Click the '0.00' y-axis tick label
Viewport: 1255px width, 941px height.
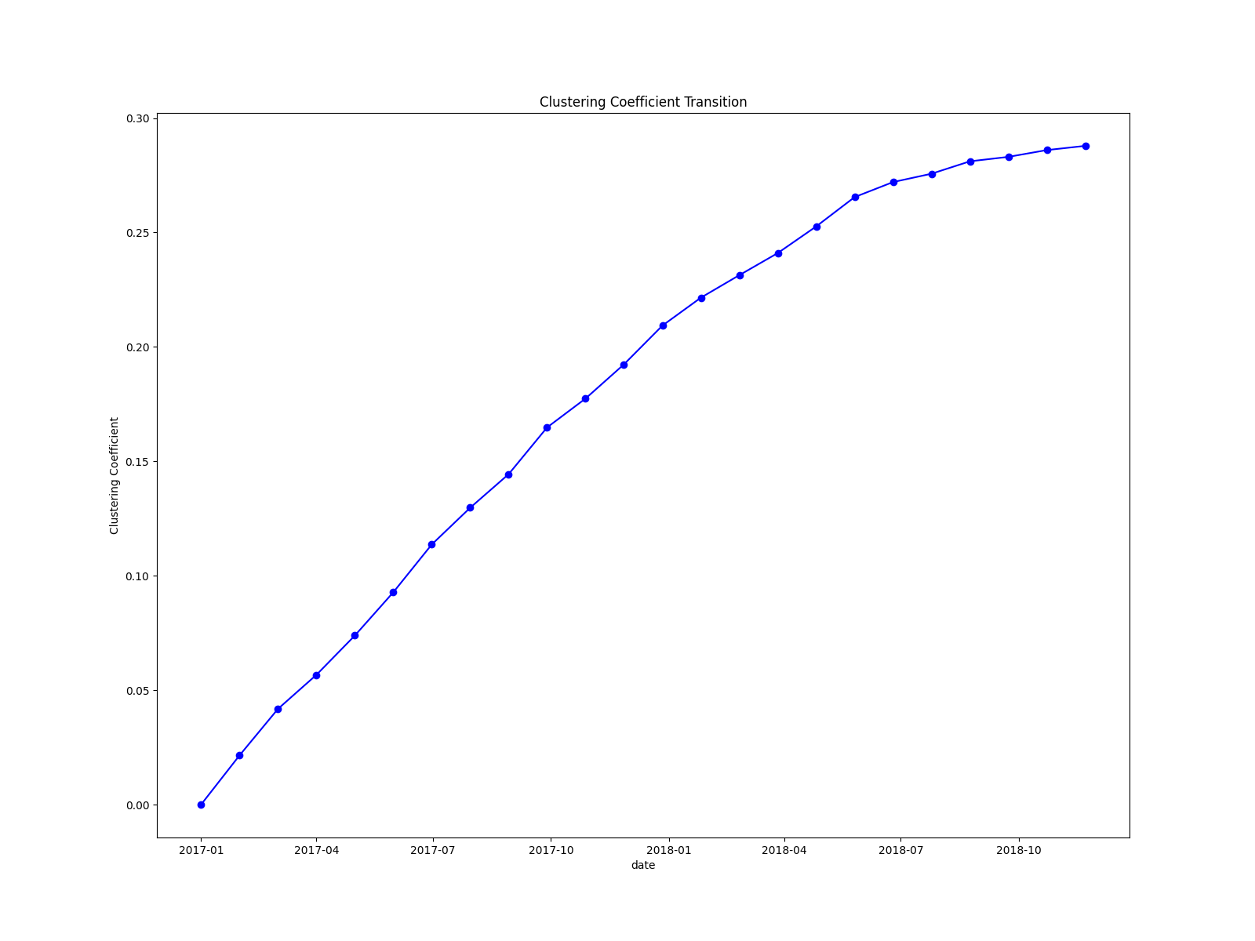137,805
